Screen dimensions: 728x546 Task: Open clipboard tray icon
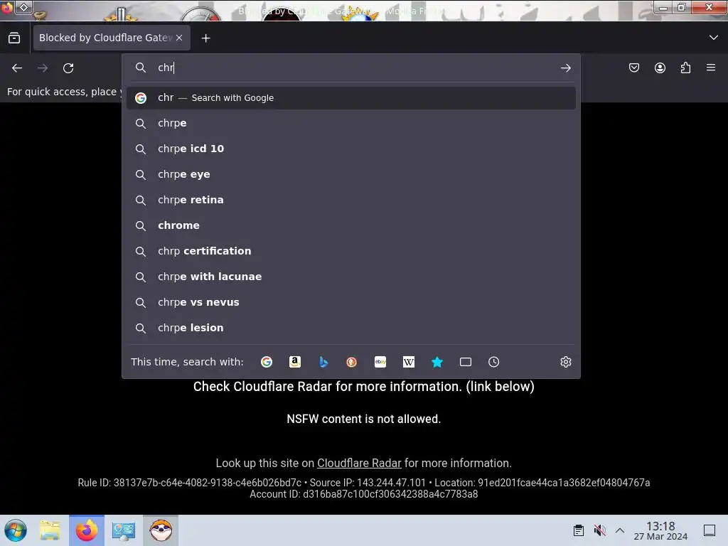tap(578, 530)
